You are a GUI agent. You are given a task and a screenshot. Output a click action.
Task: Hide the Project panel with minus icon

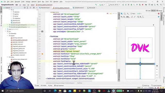[x=37, y=8]
